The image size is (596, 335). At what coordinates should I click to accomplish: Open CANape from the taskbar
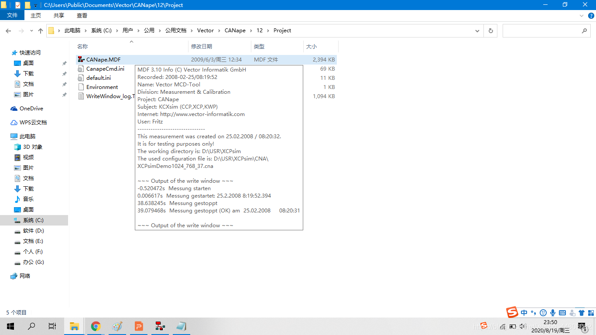pyautogui.click(x=160, y=326)
